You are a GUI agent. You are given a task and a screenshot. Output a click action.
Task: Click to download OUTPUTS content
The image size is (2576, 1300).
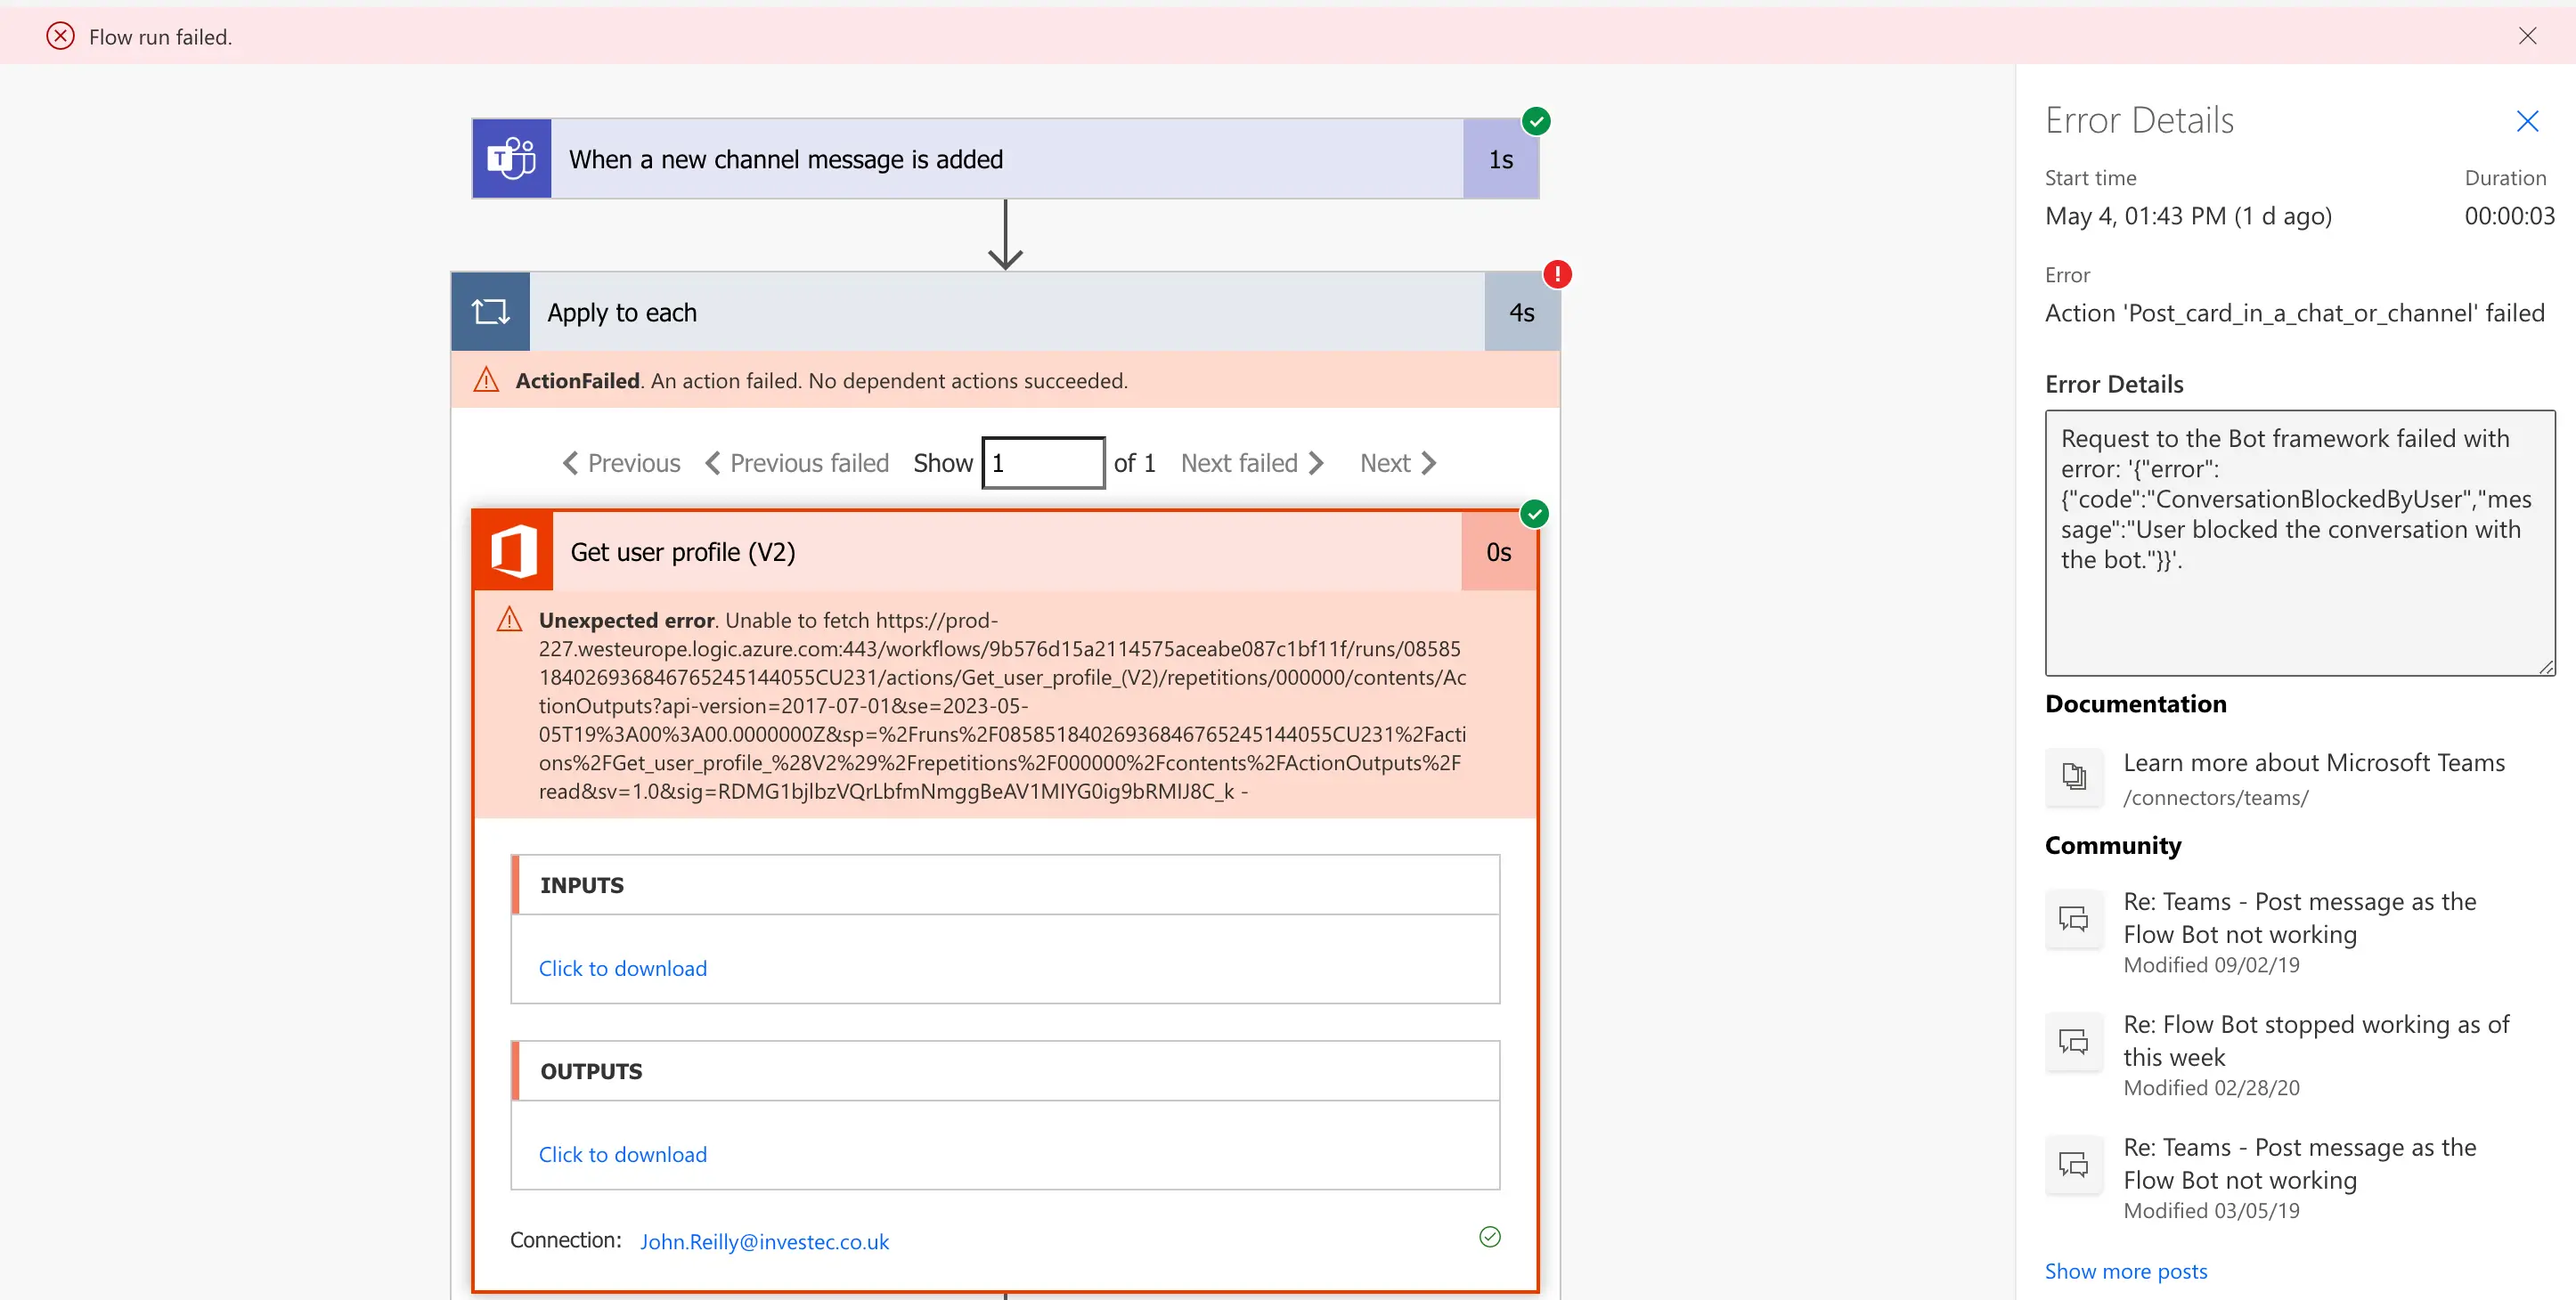point(622,1154)
